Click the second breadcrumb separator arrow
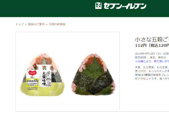The height and width of the screenshot is (113, 169). (47, 25)
